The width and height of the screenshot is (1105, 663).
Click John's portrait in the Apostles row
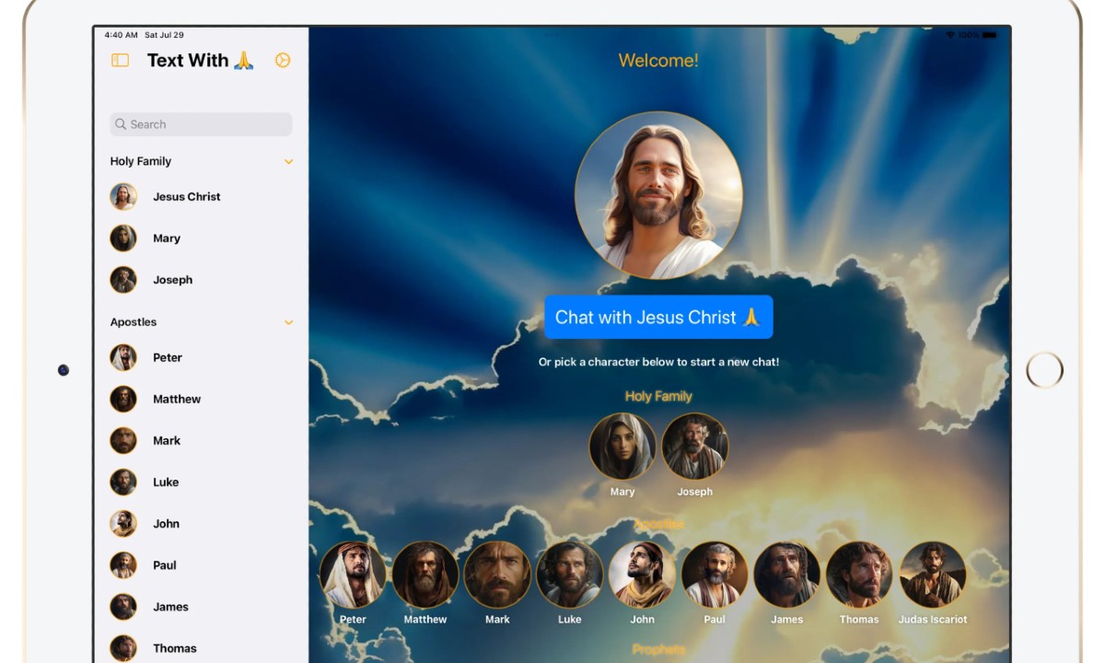(642, 574)
